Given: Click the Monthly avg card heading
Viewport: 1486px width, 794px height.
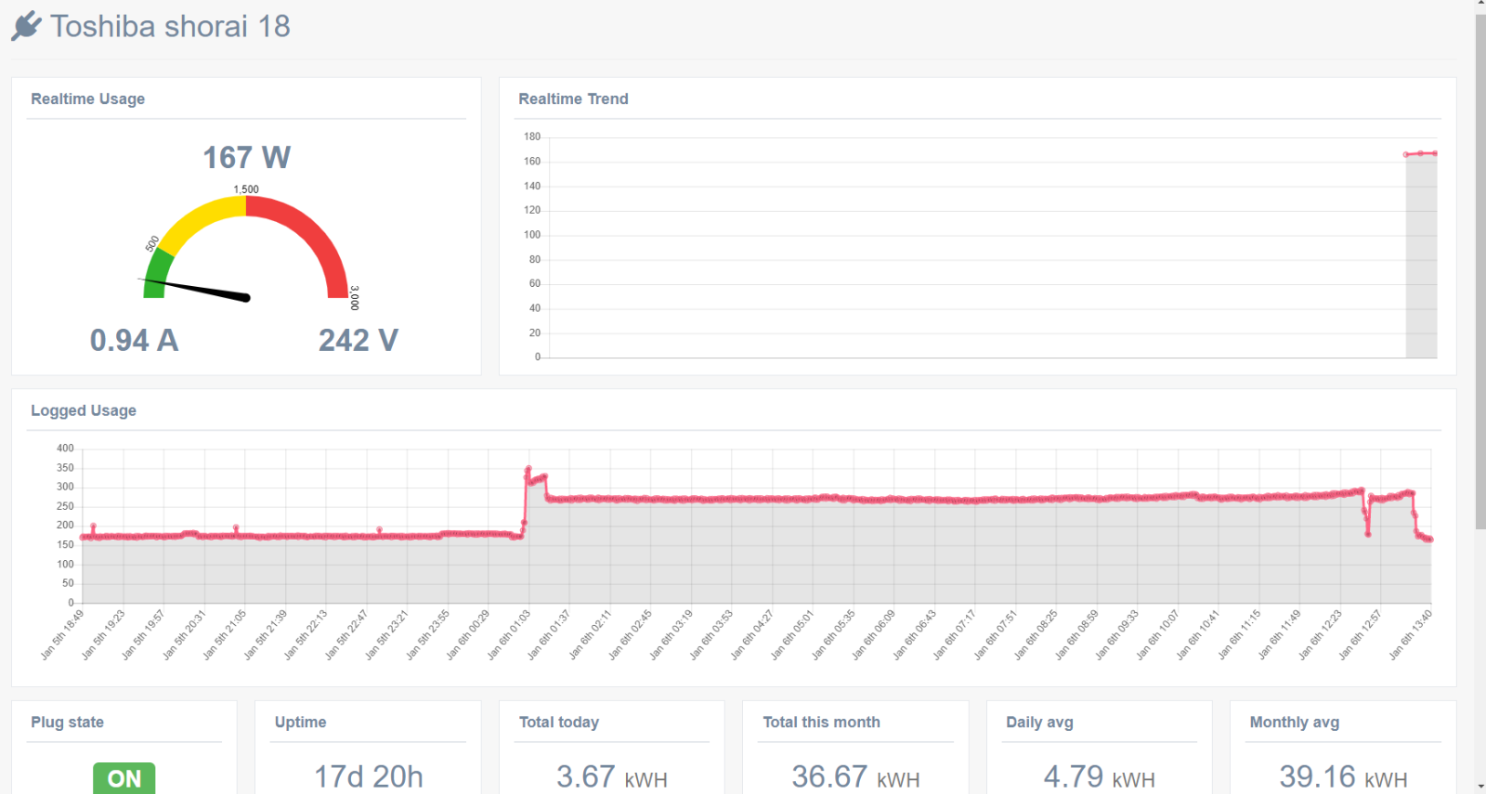Looking at the screenshot, I should click(x=1295, y=722).
